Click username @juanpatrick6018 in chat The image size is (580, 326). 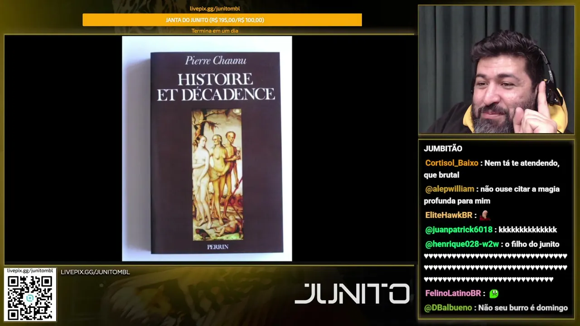click(459, 230)
